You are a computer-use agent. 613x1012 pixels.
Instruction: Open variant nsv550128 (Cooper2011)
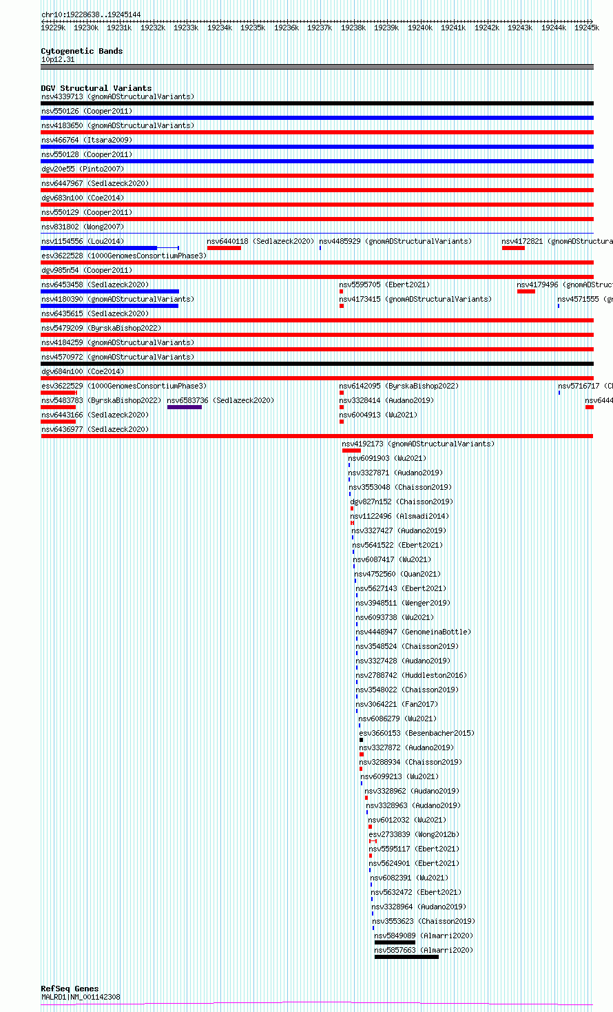click(x=87, y=154)
